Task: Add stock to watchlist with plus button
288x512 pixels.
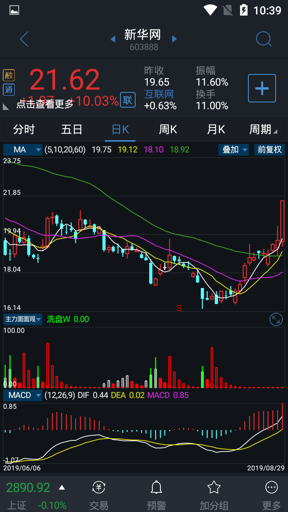Action: coord(262,88)
